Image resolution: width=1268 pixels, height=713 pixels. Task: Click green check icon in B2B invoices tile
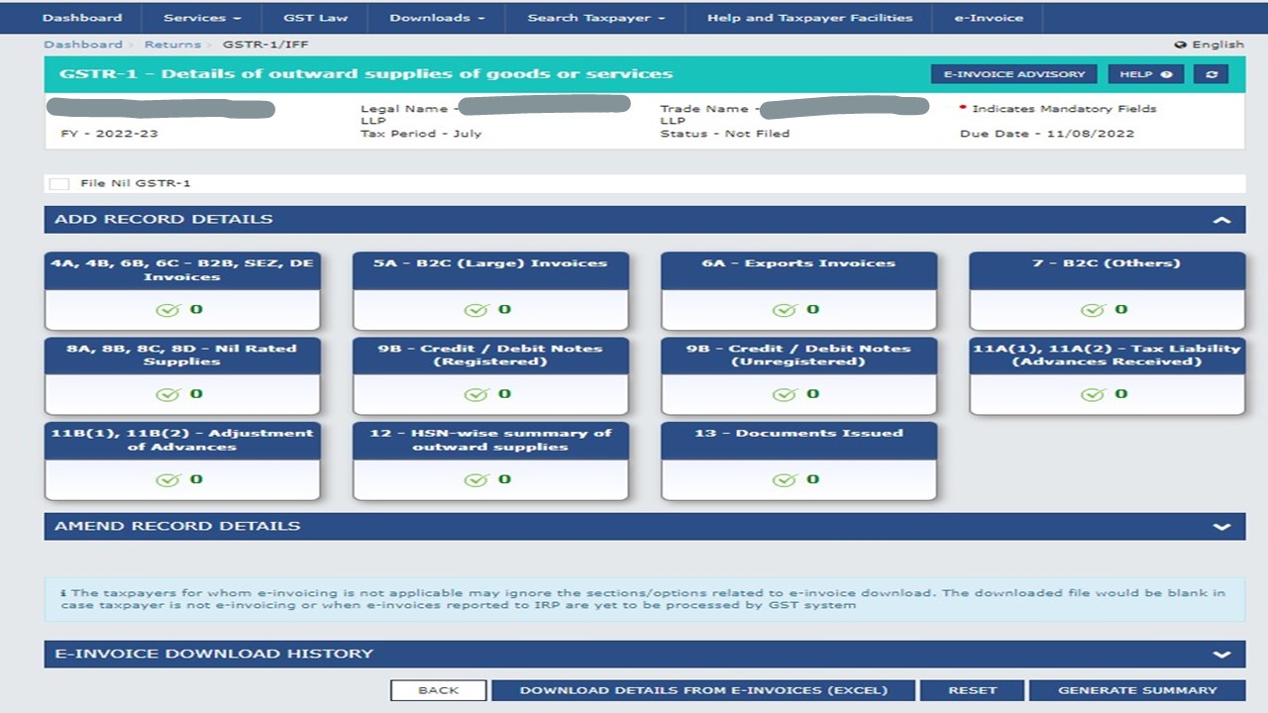coord(167,310)
